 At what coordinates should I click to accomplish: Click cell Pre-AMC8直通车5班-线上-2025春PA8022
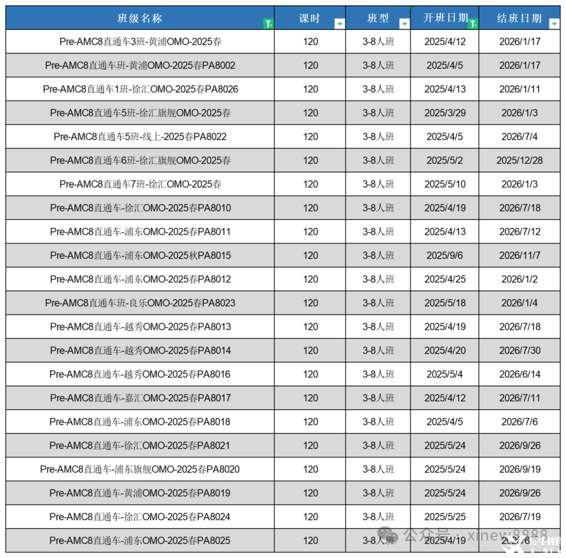[x=140, y=137]
